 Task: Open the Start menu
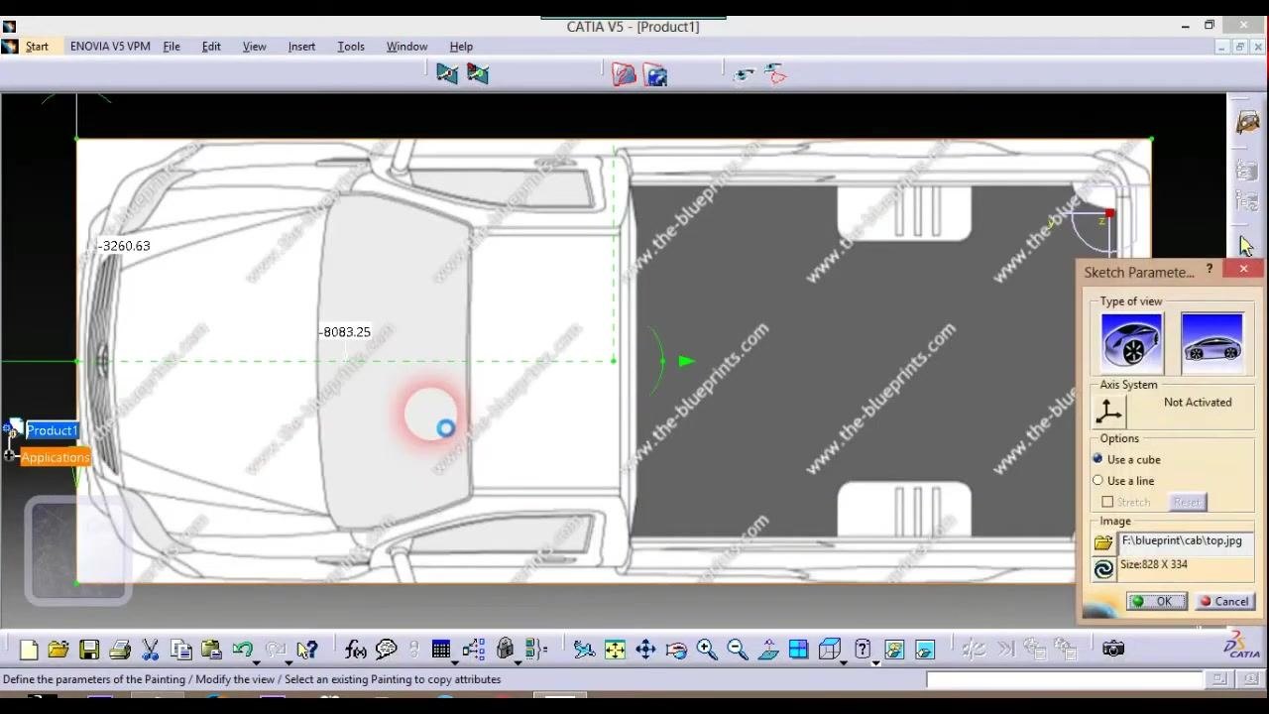(37, 47)
